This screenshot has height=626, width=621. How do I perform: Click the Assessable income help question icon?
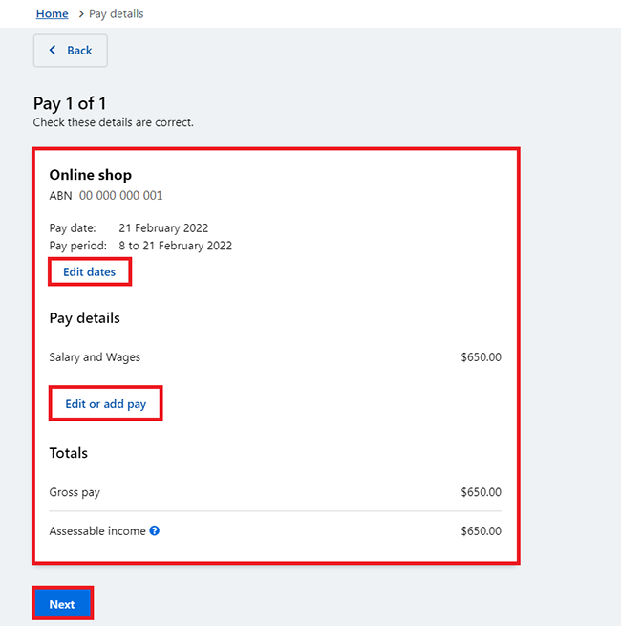point(155,531)
